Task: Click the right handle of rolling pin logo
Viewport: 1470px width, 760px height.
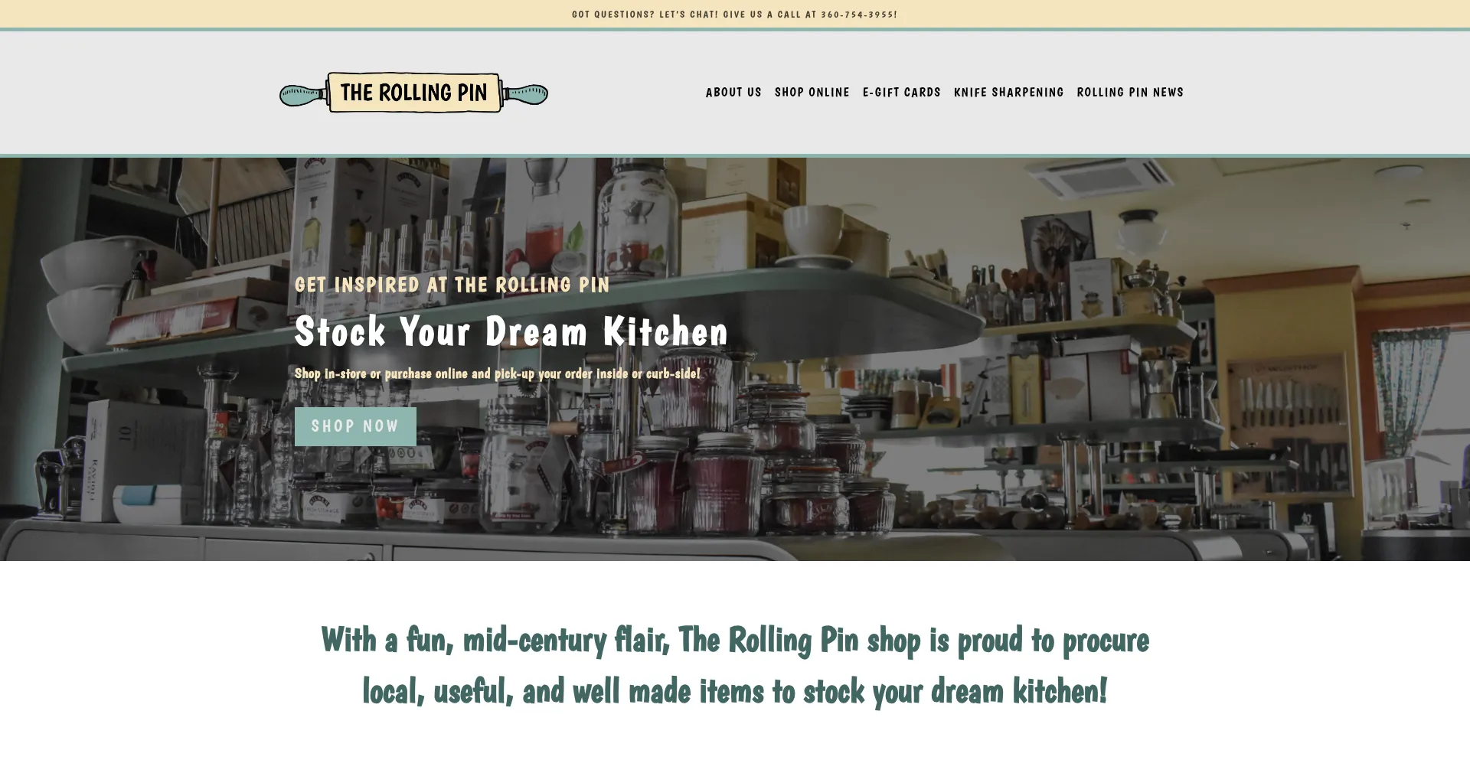Action: (526, 95)
